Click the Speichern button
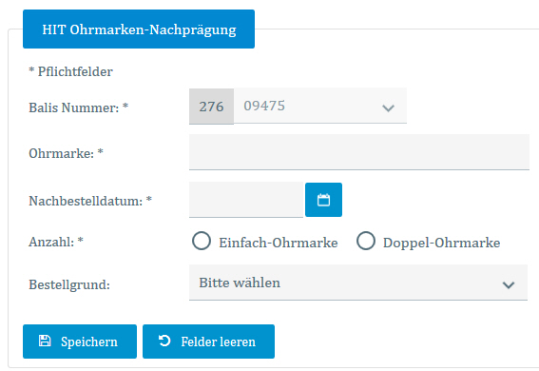 [x=80, y=342]
